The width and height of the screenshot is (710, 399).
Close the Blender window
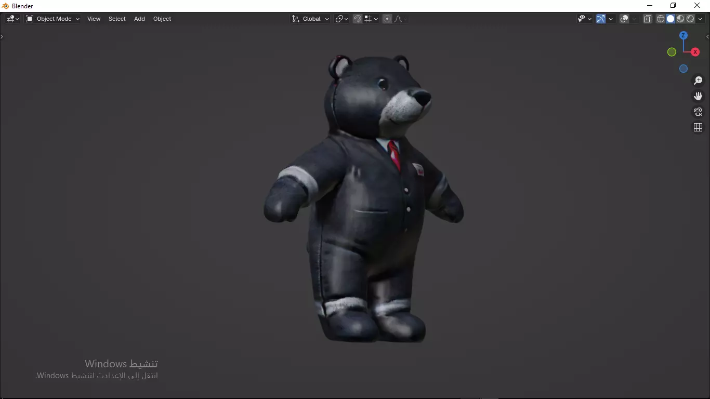[698, 6]
